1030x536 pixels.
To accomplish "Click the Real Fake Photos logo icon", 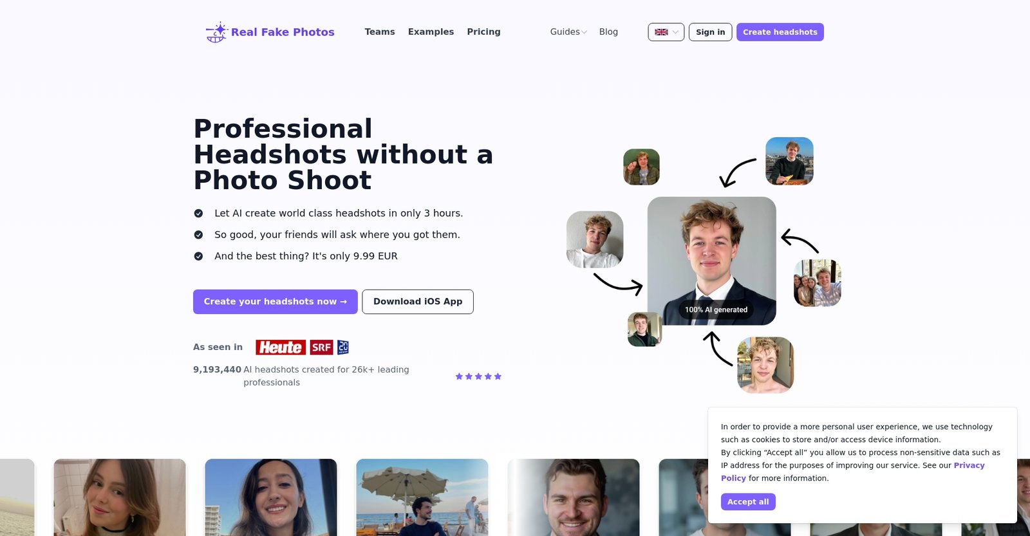I will 216,32.
